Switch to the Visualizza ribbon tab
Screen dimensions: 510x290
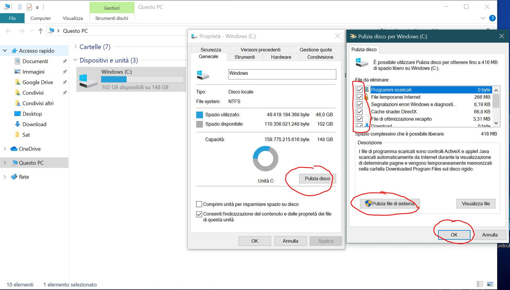73,18
